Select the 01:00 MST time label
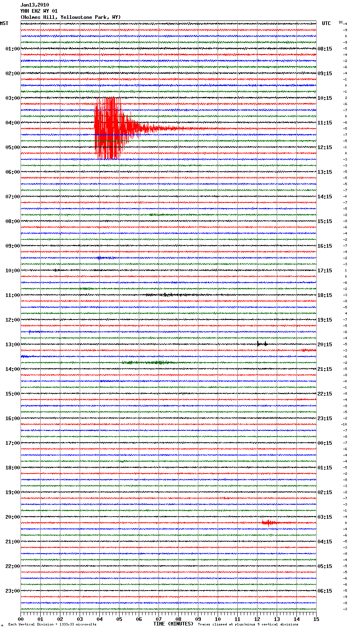Viewport: 349px width, 630px height. coord(13,49)
